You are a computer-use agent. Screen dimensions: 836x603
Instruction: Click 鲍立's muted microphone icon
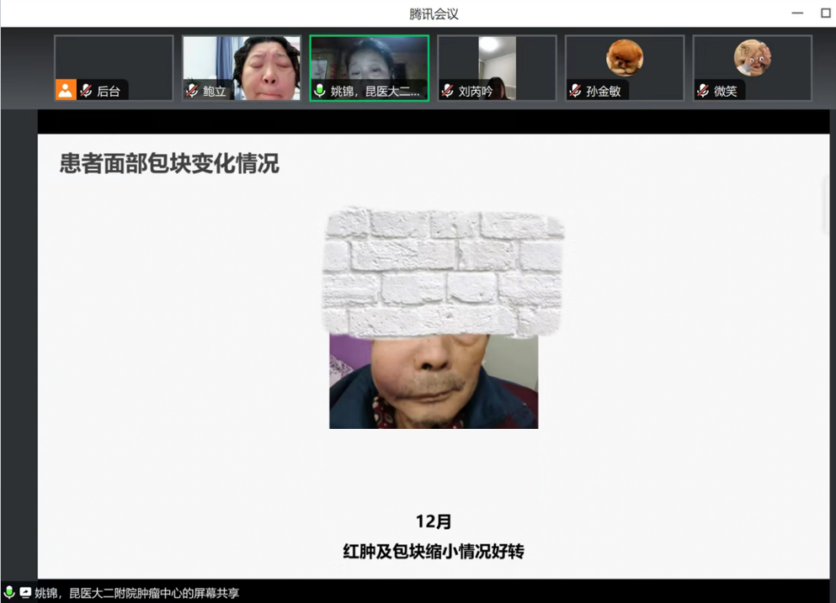pyautogui.click(x=193, y=91)
